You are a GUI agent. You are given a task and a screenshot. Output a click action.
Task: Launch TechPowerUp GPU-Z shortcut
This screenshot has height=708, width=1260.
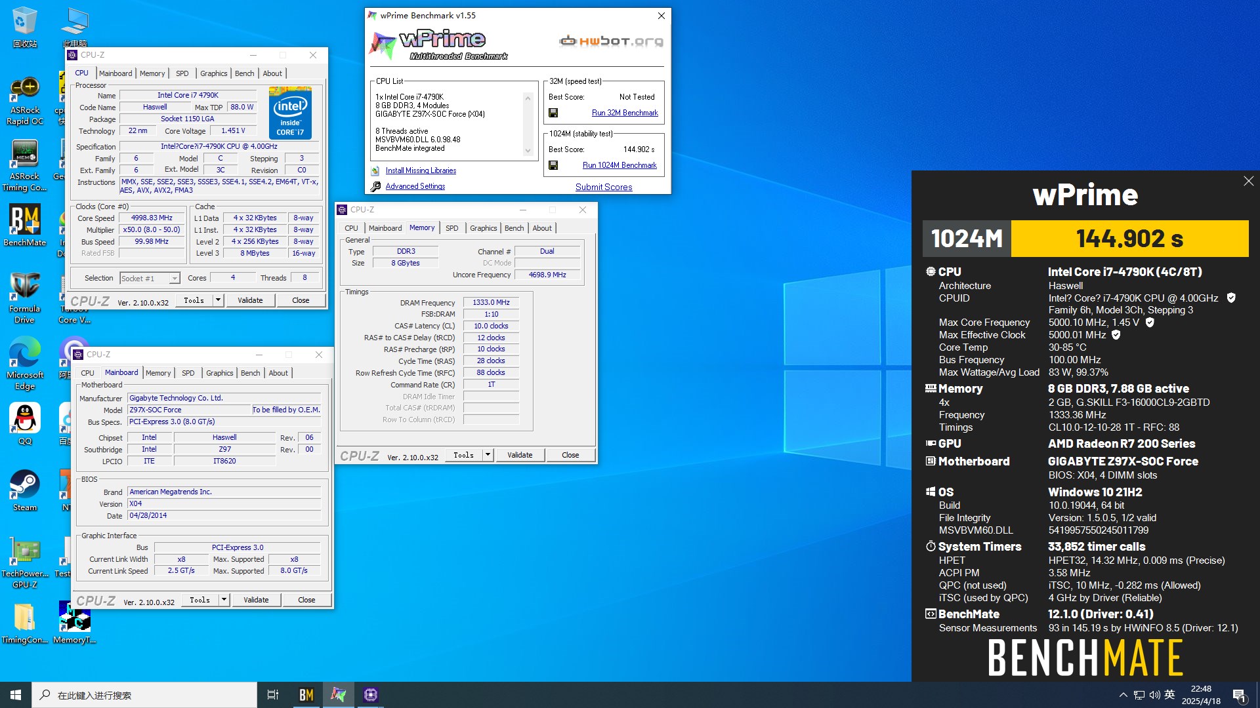[x=24, y=564]
